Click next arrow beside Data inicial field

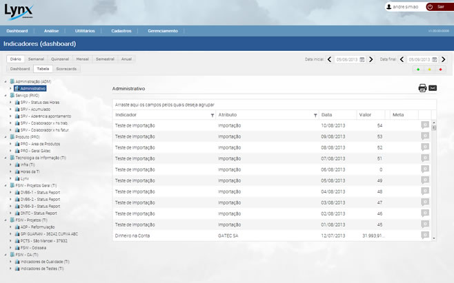coord(372,60)
